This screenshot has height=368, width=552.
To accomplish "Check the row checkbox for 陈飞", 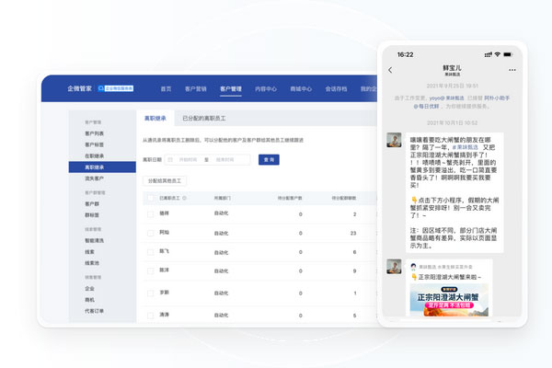I will [x=150, y=252].
